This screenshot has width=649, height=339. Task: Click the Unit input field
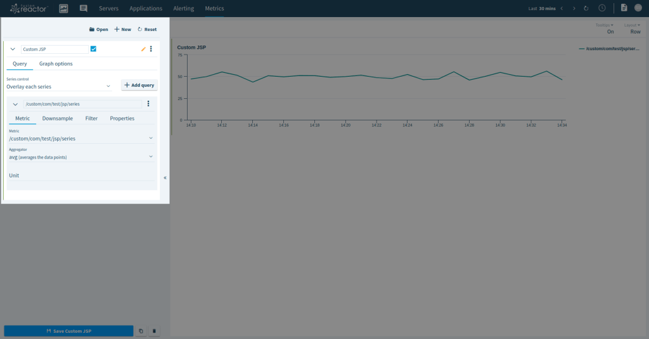pyautogui.click(x=82, y=176)
